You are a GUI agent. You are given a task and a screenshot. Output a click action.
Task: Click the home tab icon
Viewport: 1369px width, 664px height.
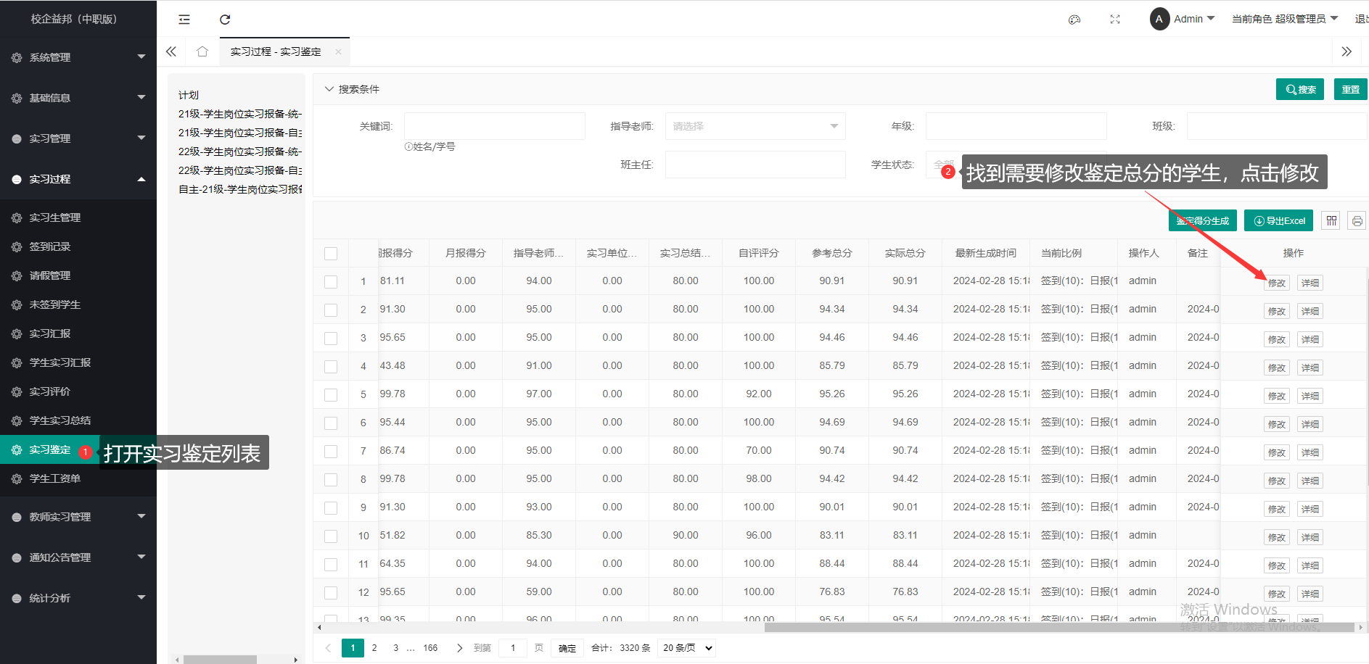pyautogui.click(x=202, y=51)
